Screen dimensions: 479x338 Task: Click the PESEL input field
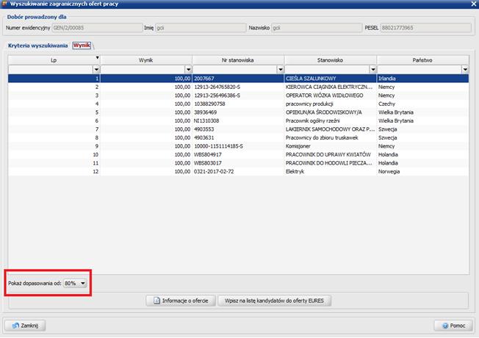(426, 28)
